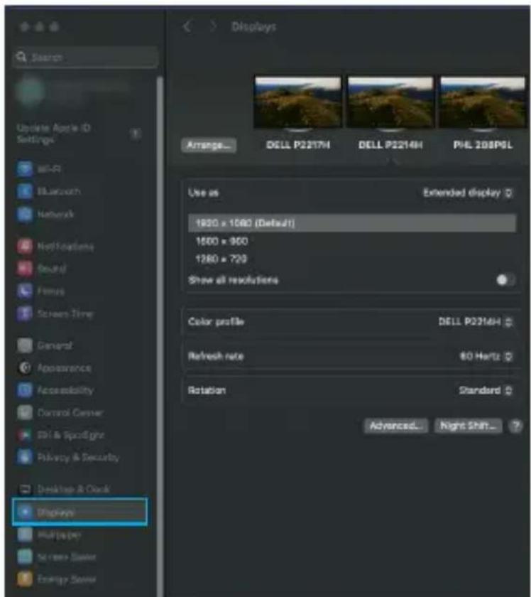Select the Appearance icon

(x=25, y=368)
